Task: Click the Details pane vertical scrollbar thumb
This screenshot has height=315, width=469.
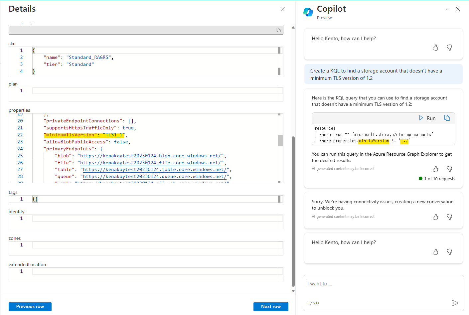Action: 293,211
